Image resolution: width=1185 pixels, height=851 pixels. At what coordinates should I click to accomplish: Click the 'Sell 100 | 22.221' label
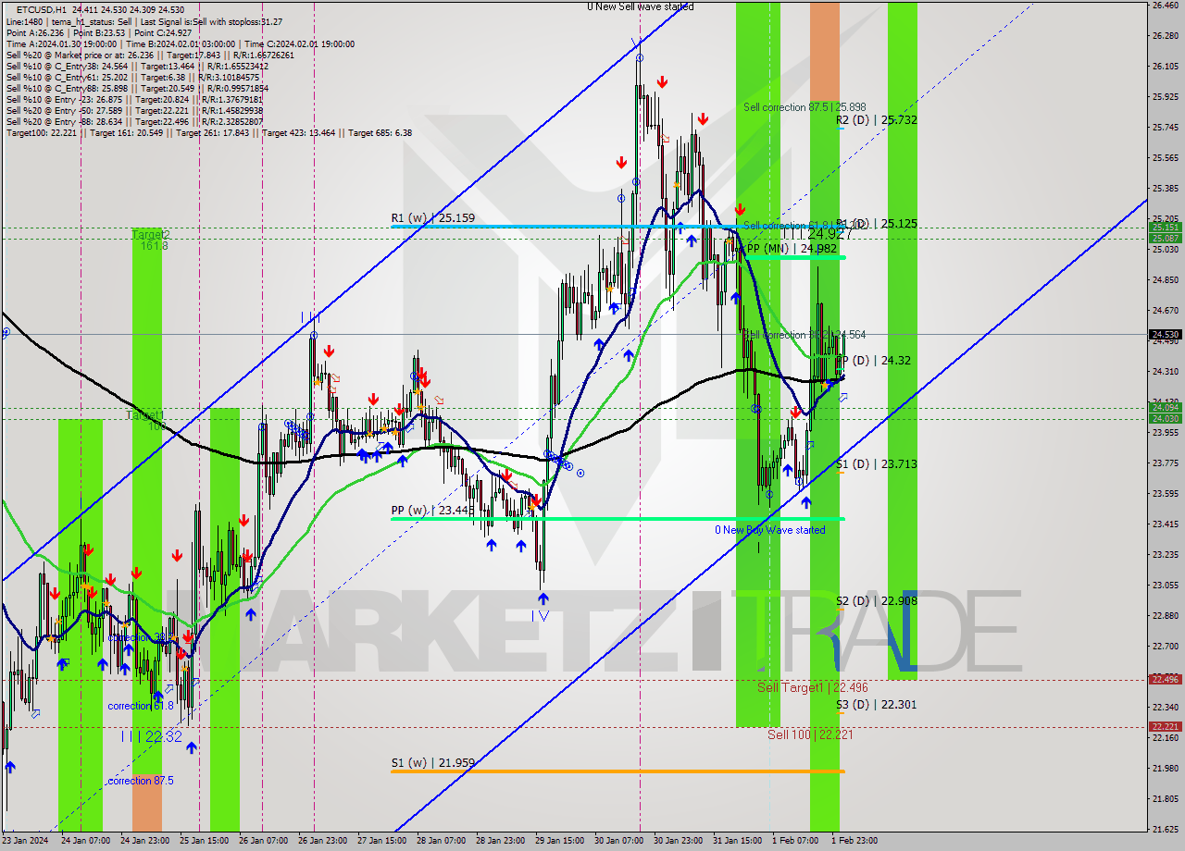810,734
